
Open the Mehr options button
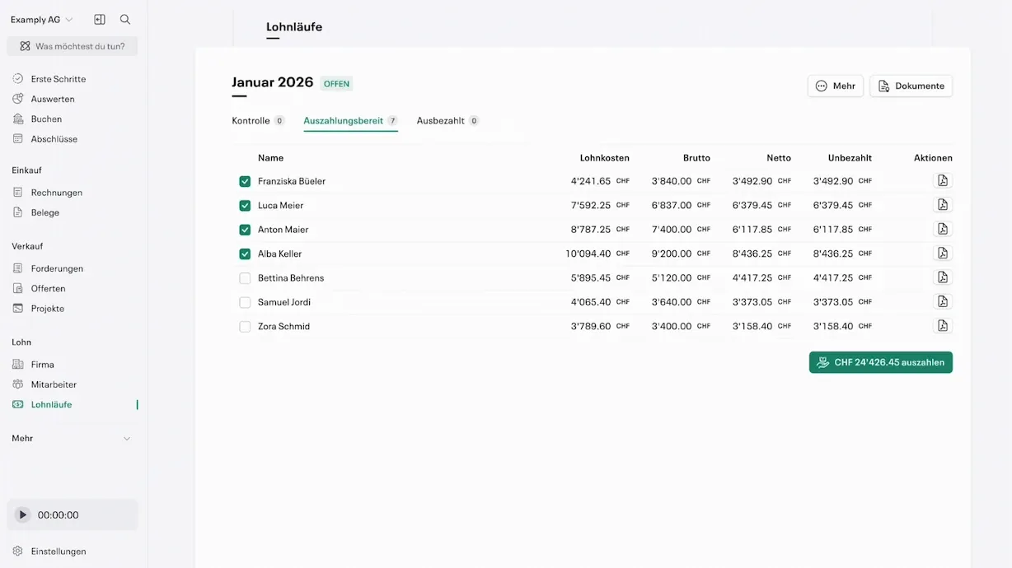click(x=836, y=86)
